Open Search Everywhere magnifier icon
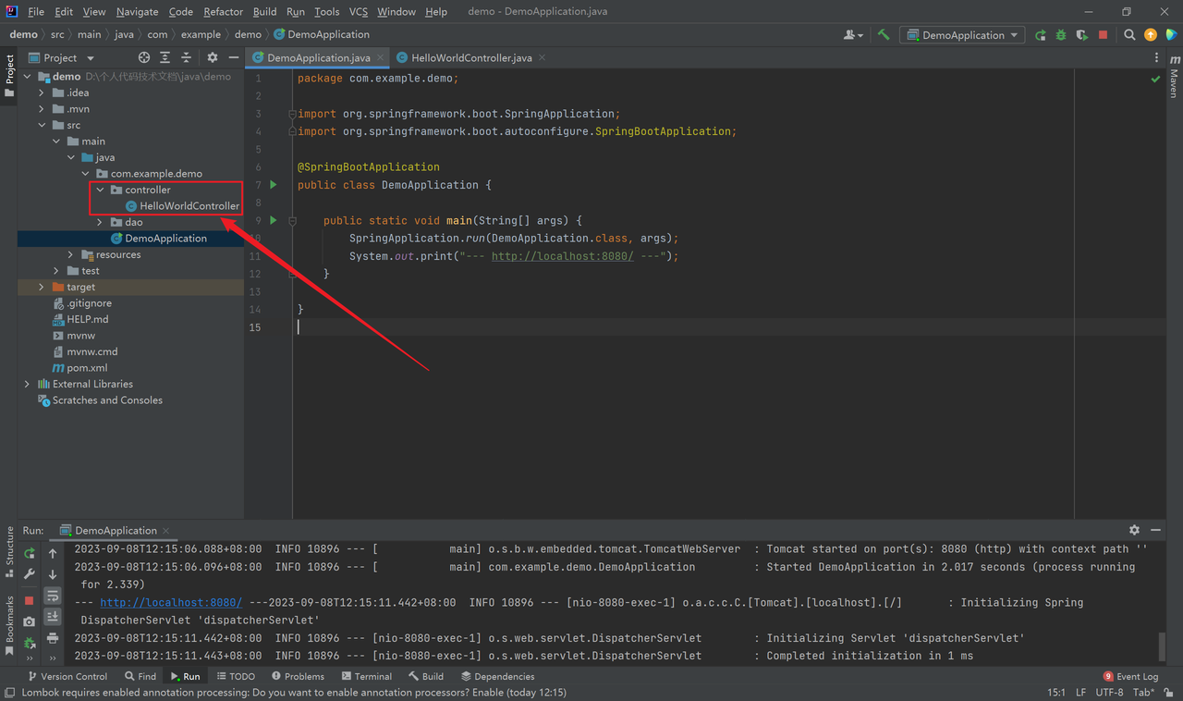Screen dimensions: 1183x701 pyautogui.click(x=1129, y=35)
